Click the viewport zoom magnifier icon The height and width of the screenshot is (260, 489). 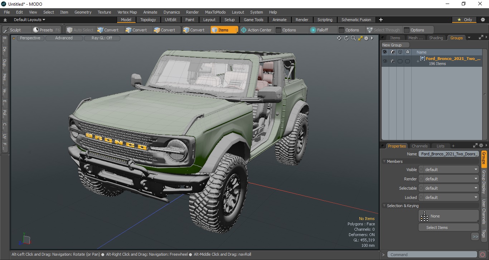tap(353, 38)
